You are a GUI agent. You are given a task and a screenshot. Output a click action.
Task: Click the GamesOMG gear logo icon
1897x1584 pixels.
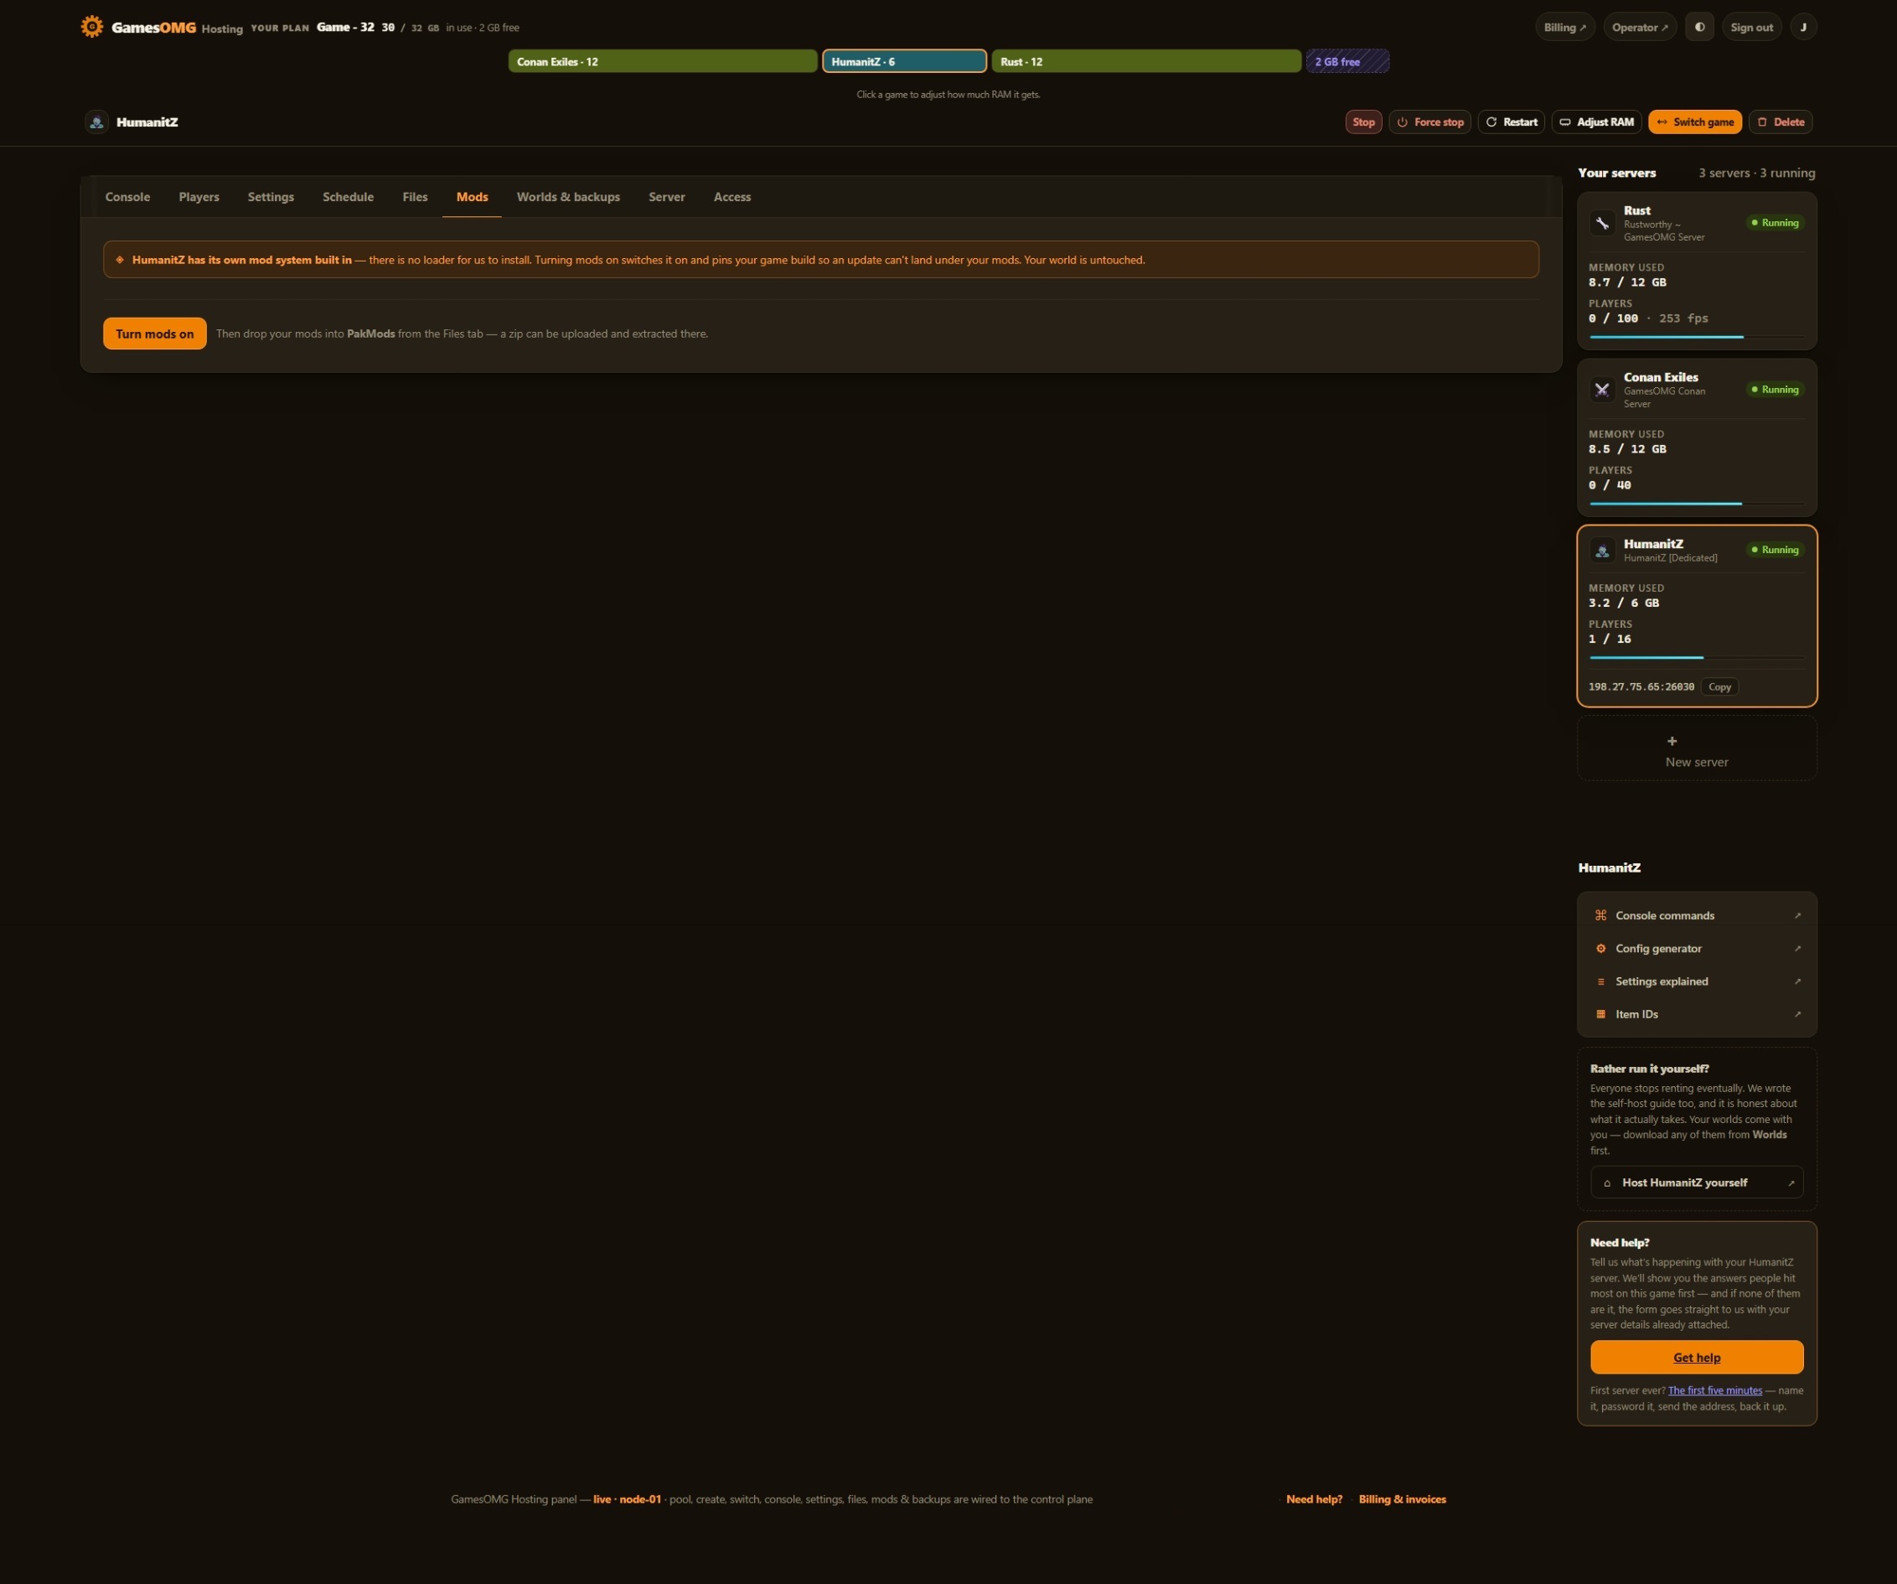point(91,26)
